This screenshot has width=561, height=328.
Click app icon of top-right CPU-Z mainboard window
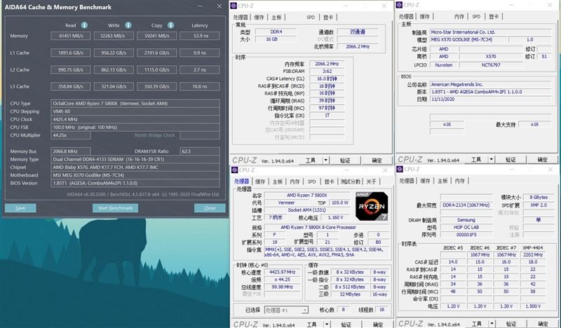click(x=400, y=5)
